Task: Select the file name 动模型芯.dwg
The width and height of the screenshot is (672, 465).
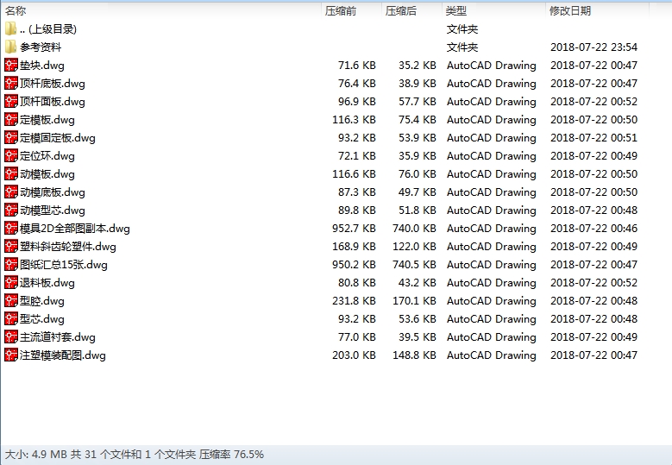Action: [x=53, y=210]
